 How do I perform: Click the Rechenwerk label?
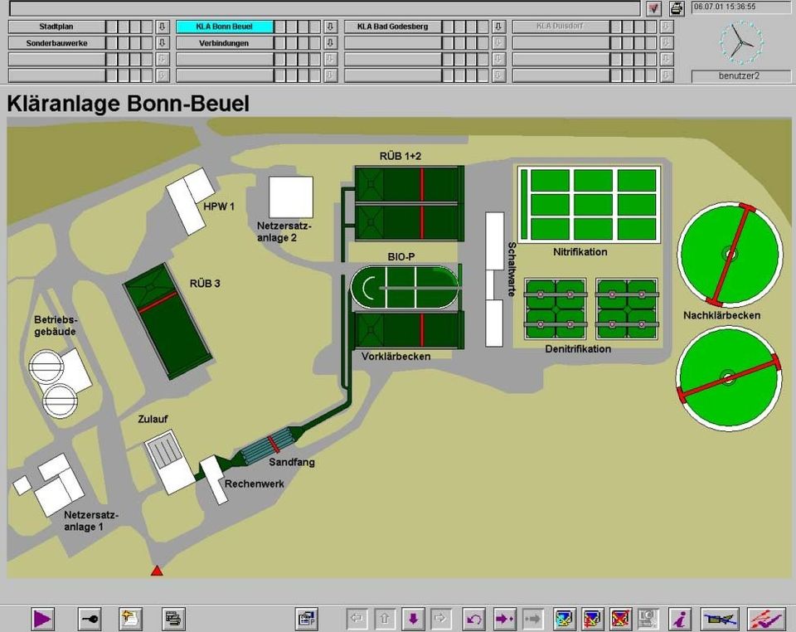point(255,484)
